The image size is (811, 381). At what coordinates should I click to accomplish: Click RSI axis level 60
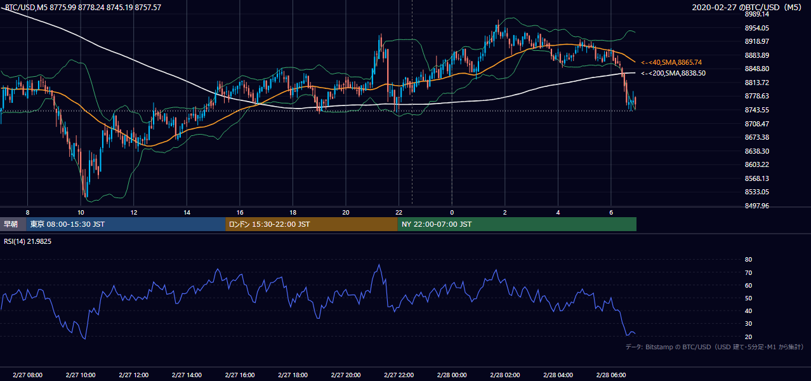(748, 285)
